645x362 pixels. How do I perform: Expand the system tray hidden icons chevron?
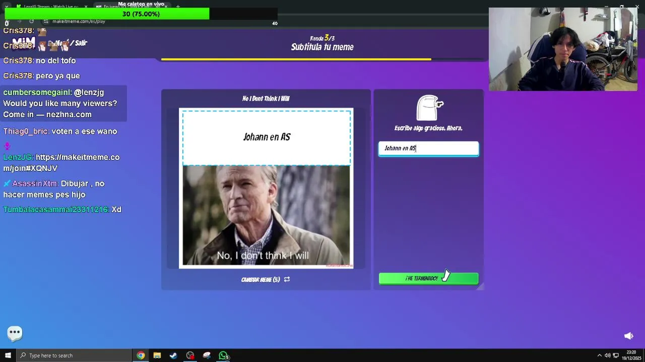[600, 355]
